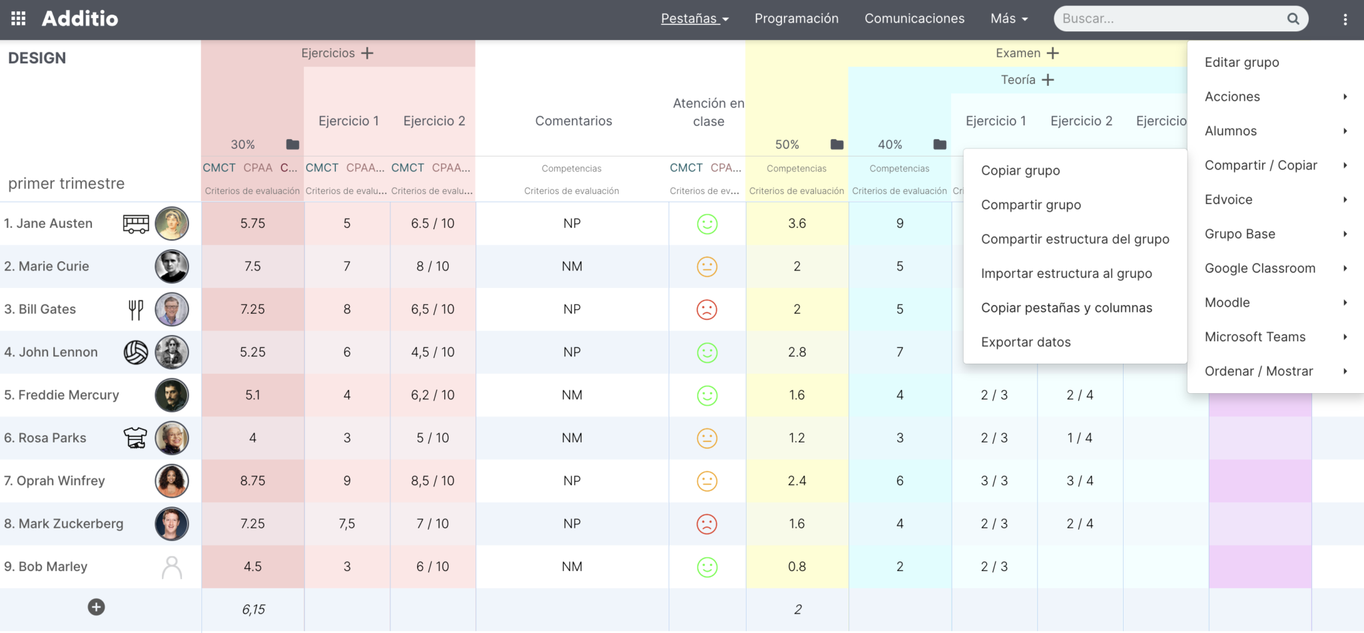Click Bill Gates's red sad face icon
This screenshot has height=633, width=1364.
[707, 309]
